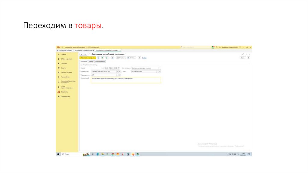Click the document date field
Viewport: 308px width, 173px height.
[x=111, y=68]
